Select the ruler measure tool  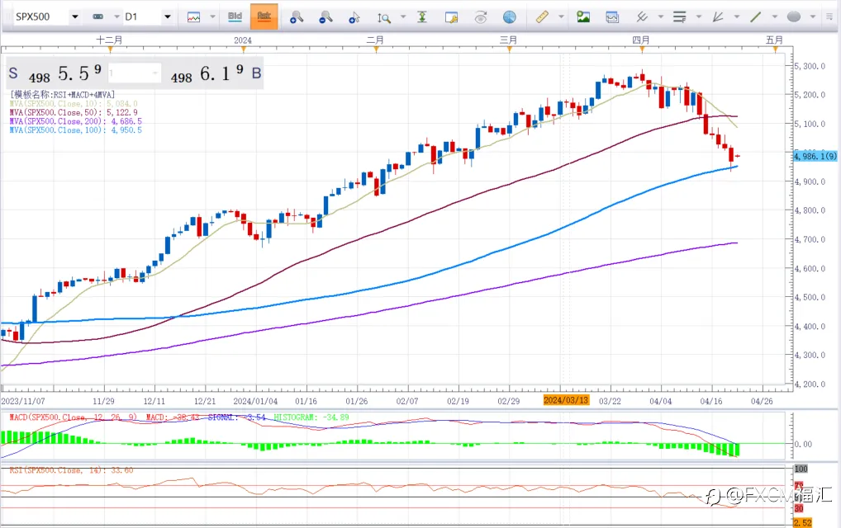tap(542, 17)
